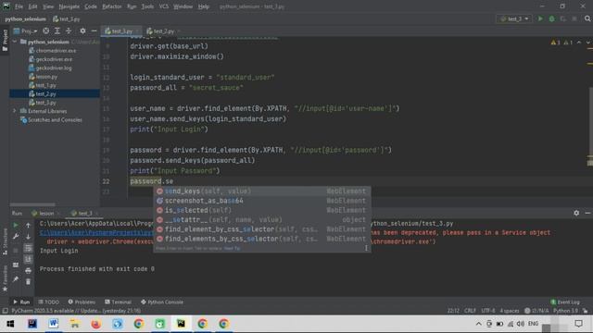Hide the Project tool window (minus icon)
The height and width of the screenshot is (333, 593).
coord(95,31)
